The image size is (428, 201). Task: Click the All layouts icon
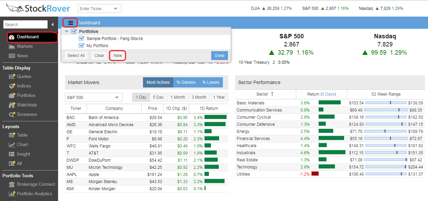(x=12, y=164)
